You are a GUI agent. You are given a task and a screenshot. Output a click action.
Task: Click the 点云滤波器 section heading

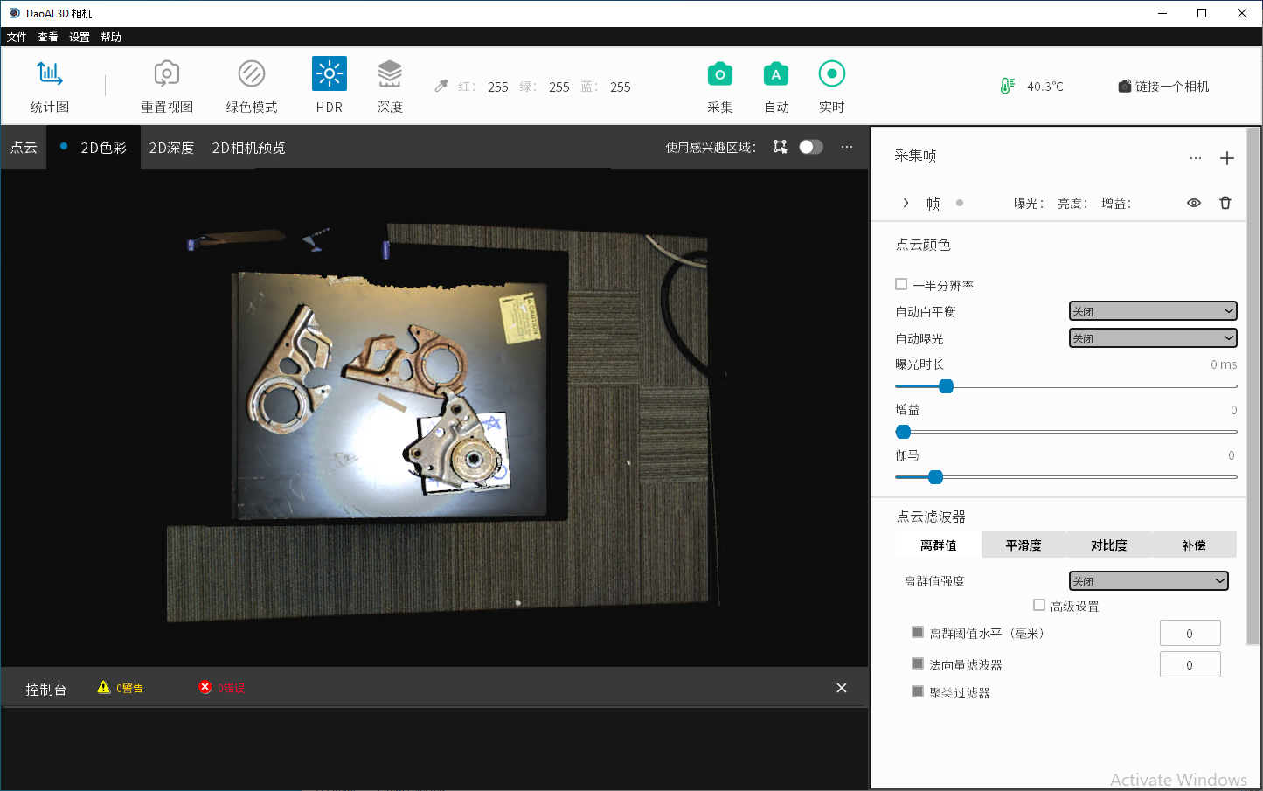[931, 517]
